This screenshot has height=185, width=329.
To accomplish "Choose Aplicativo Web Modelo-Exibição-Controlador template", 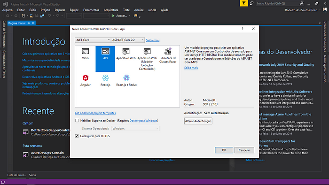I will pyautogui.click(x=147, y=59).
